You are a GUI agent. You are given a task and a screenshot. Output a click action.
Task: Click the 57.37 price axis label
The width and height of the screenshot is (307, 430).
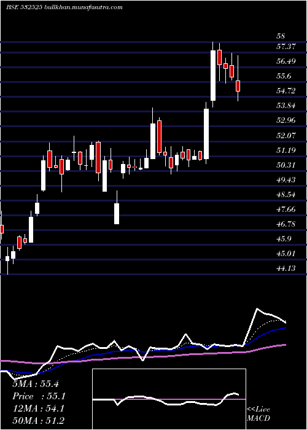[286, 47]
